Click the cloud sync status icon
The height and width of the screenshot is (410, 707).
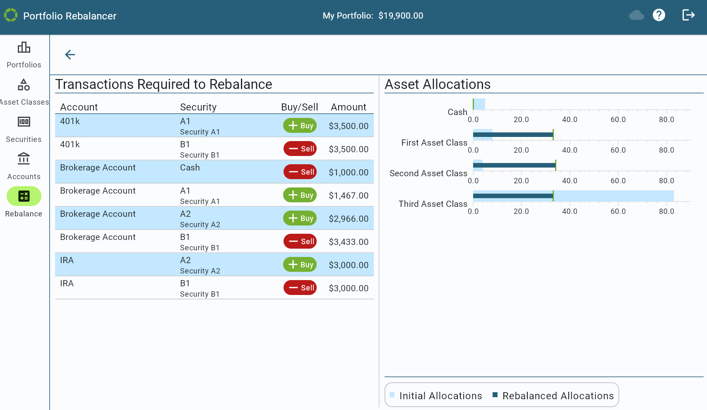[636, 15]
